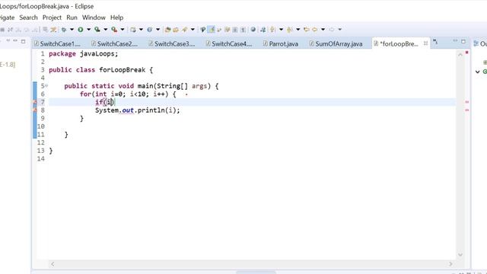Switch to SwitchCase1 editor tab
This screenshot has height=274, width=487.
pos(57,44)
